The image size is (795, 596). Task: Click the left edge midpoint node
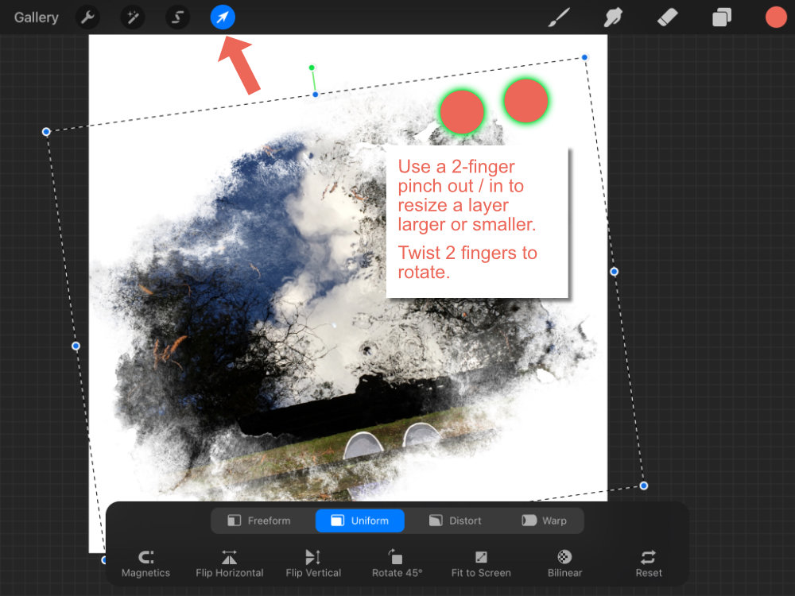[76, 346]
